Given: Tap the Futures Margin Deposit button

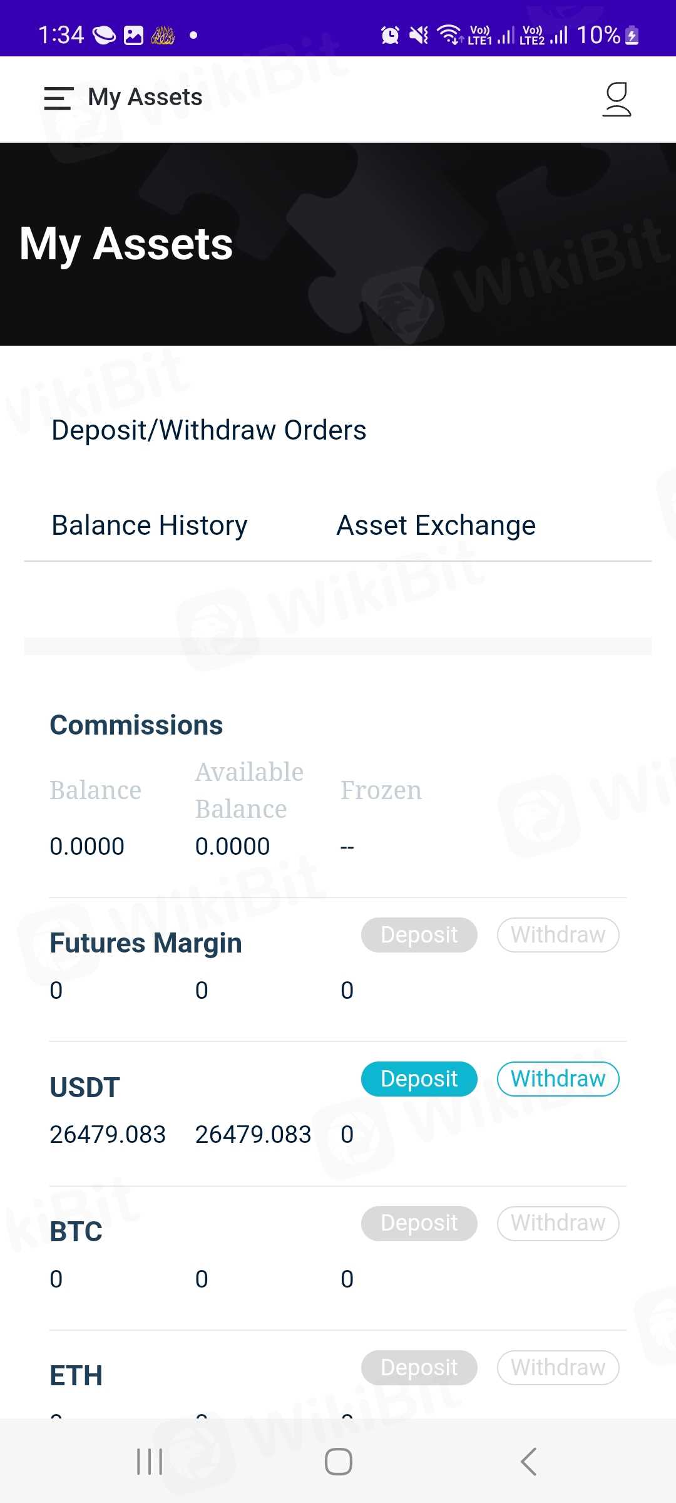Looking at the screenshot, I should click(419, 935).
